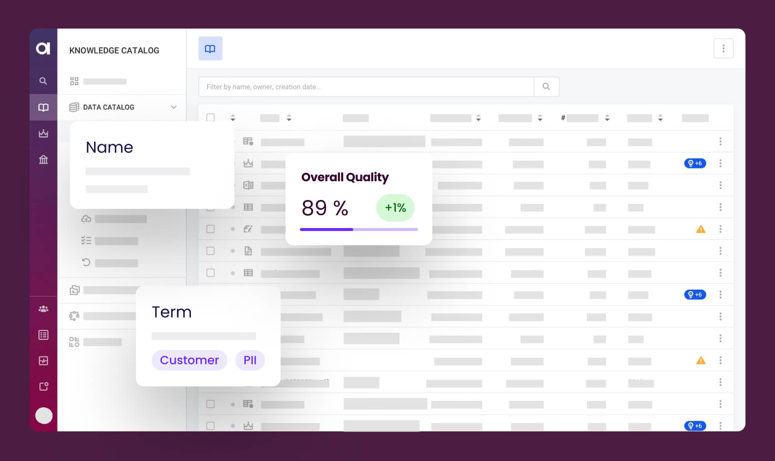Select the DATA CATALOG menu item
Screen dimensions: 775x461
coord(108,107)
